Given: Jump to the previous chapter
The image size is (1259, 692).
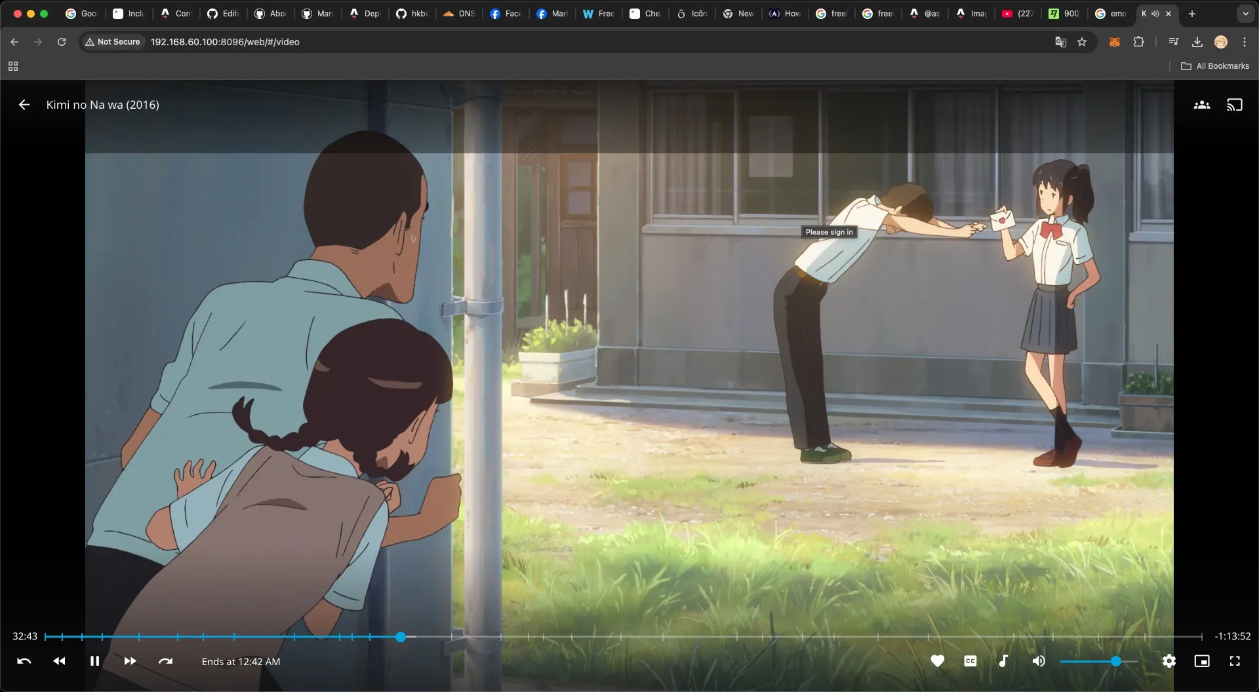Looking at the screenshot, I should pyautogui.click(x=24, y=661).
